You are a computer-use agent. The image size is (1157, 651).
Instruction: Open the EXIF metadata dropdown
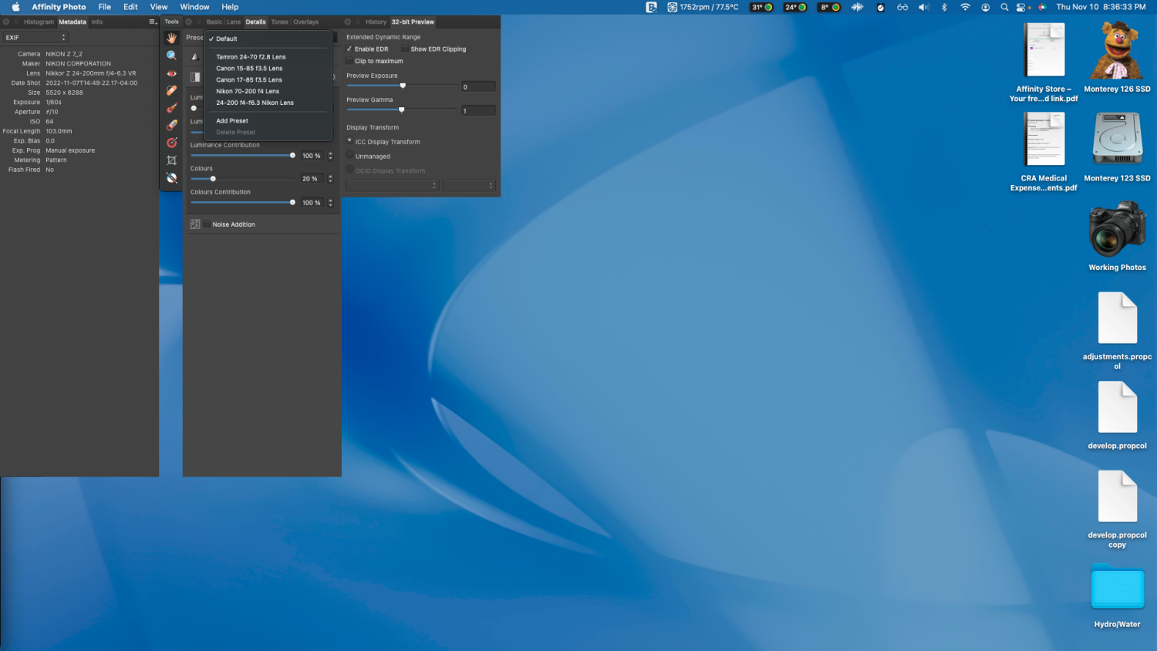[x=35, y=37]
